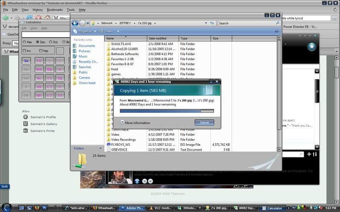The width and height of the screenshot is (340, 212).
Task: Select Hex radio button in Calculator
Action: 24,42
